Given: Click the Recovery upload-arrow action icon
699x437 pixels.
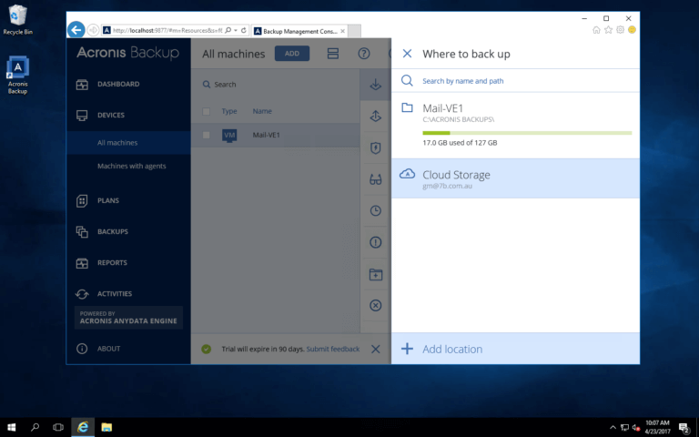Looking at the screenshot, I should tap(375, 116).
